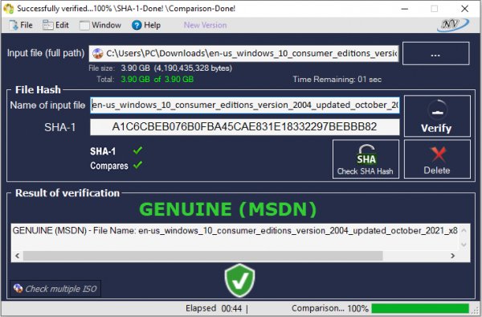Click the Verify button

pos(437,116)
